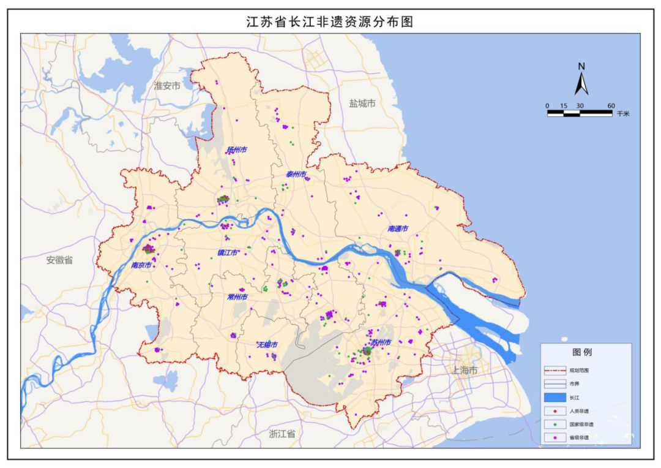Screen dimensions: 661x468
Task: Click the 苏州市 city label
Action: (381, 342)
